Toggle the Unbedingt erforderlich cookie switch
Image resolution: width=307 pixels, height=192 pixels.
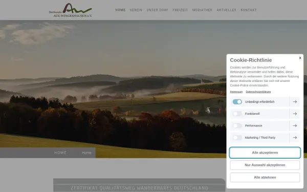point(237,102)
